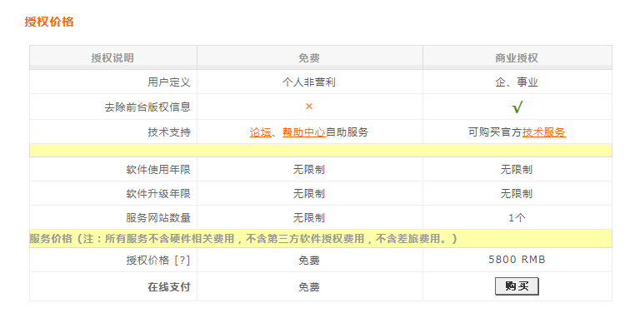Click the 授权说明 column header
The width and height of the screenshot is (640, 313).
point(112,58)
